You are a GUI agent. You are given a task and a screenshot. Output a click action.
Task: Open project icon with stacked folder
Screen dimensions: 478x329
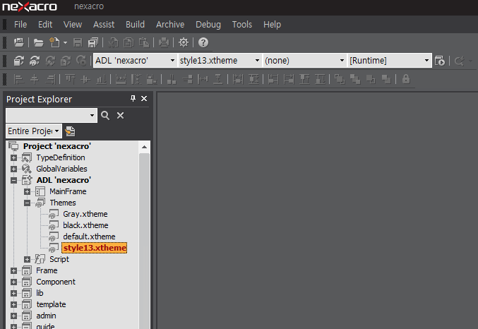click(x=19, y=42)
